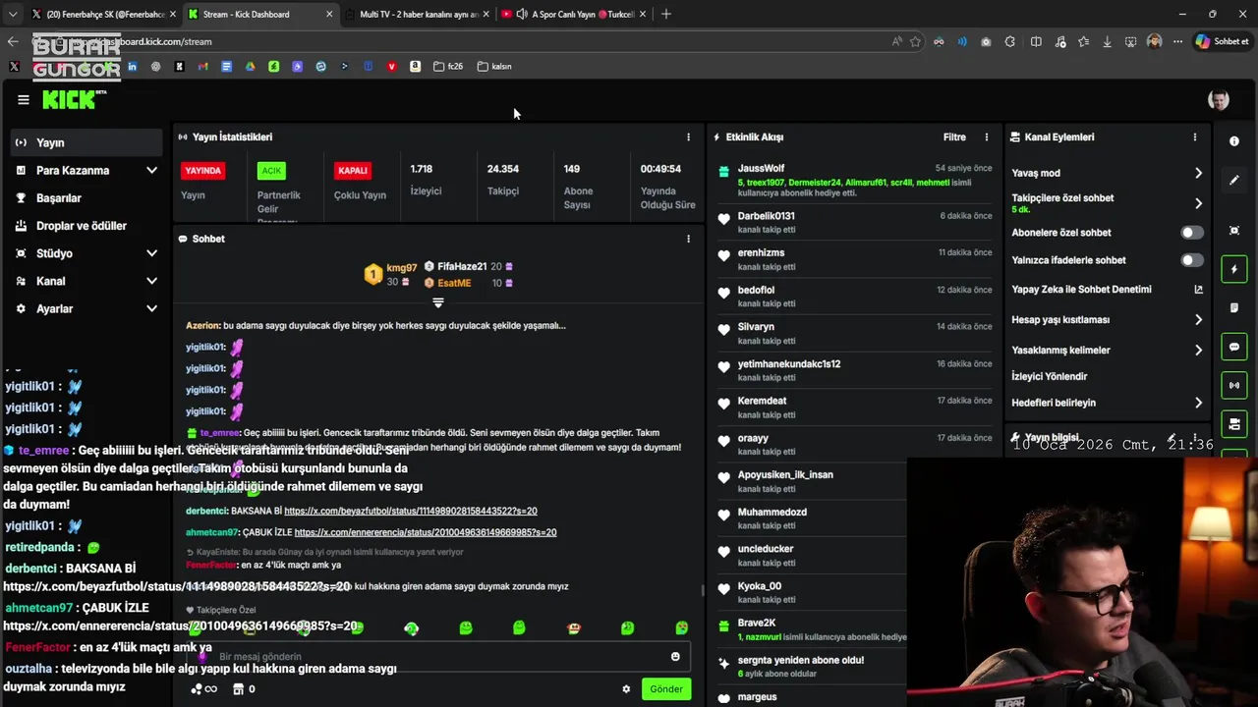This screenshot has width=1258, height=707.
Task: Select Yayın in the sidebar
Action: tap(86, 142)
